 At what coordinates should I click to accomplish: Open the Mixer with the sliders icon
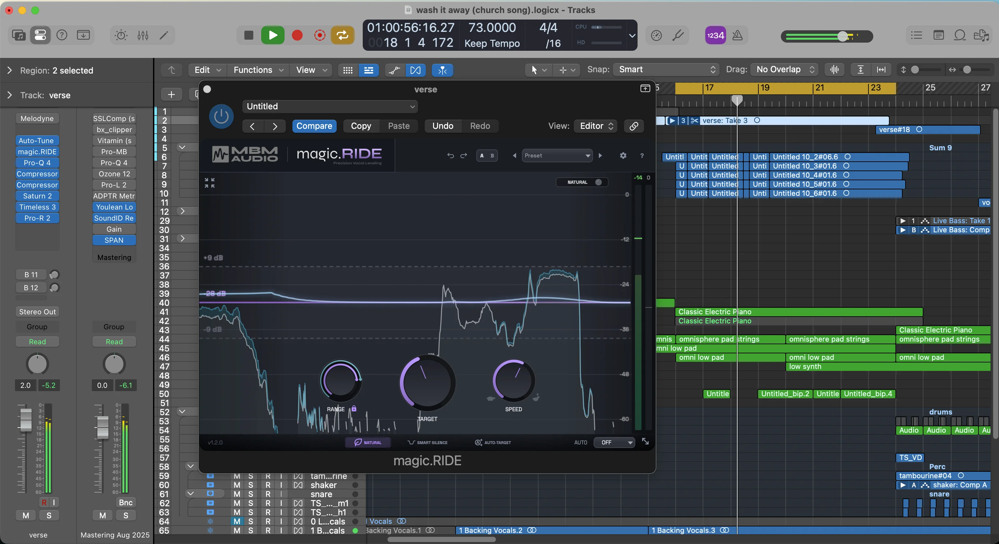point(143,35)
